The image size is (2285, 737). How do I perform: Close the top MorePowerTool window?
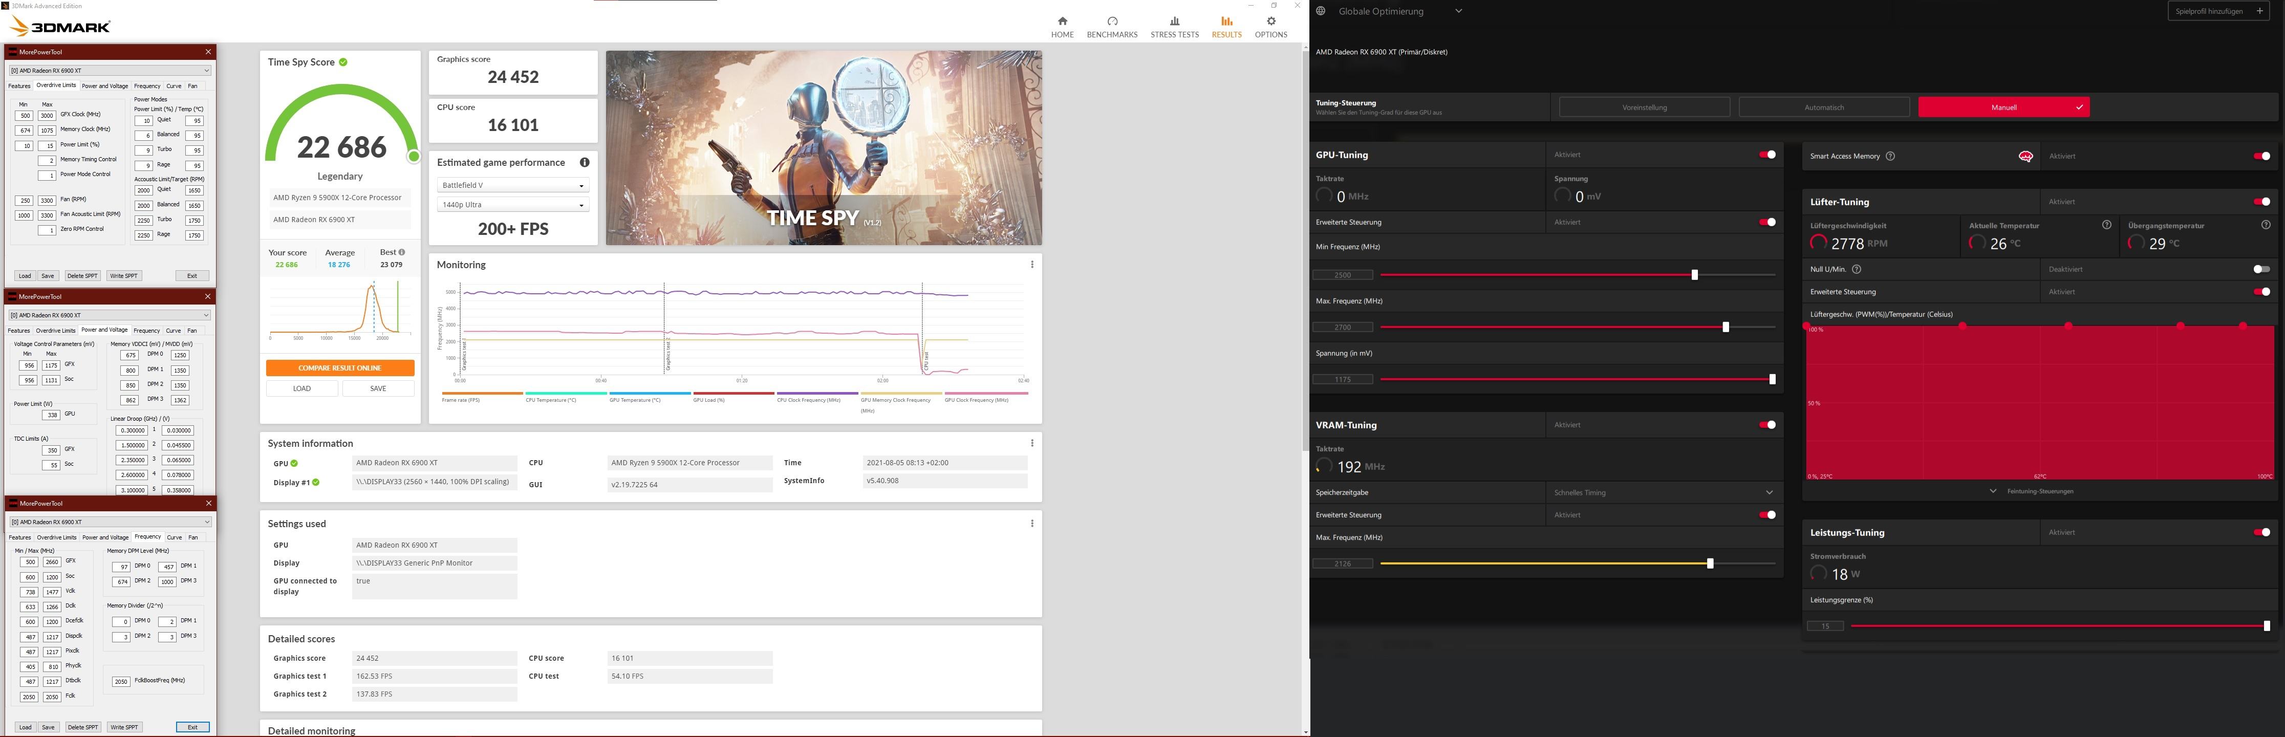(x=208, y=52)
